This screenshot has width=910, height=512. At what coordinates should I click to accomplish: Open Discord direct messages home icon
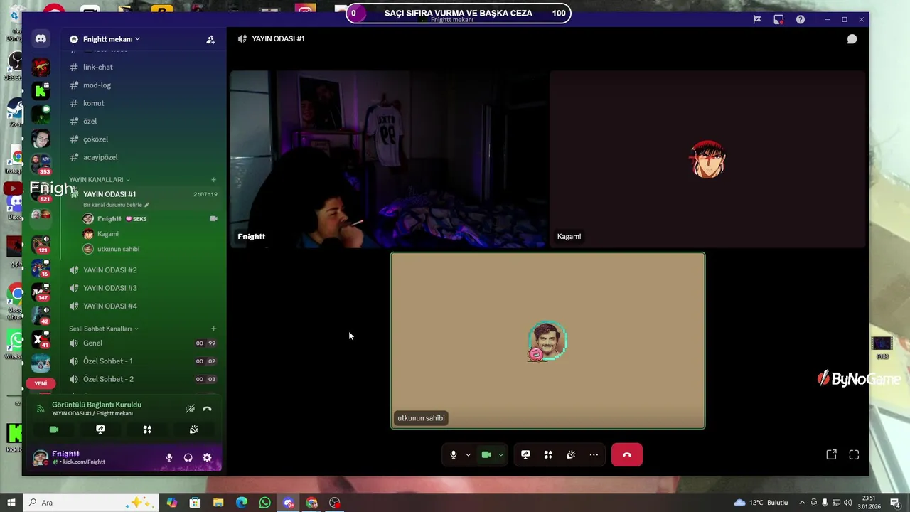[41, 39]
